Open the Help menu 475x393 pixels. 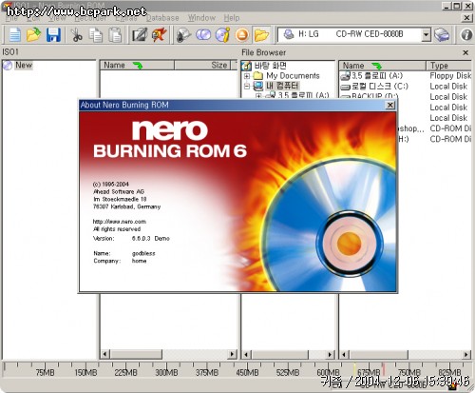(232, 18)
